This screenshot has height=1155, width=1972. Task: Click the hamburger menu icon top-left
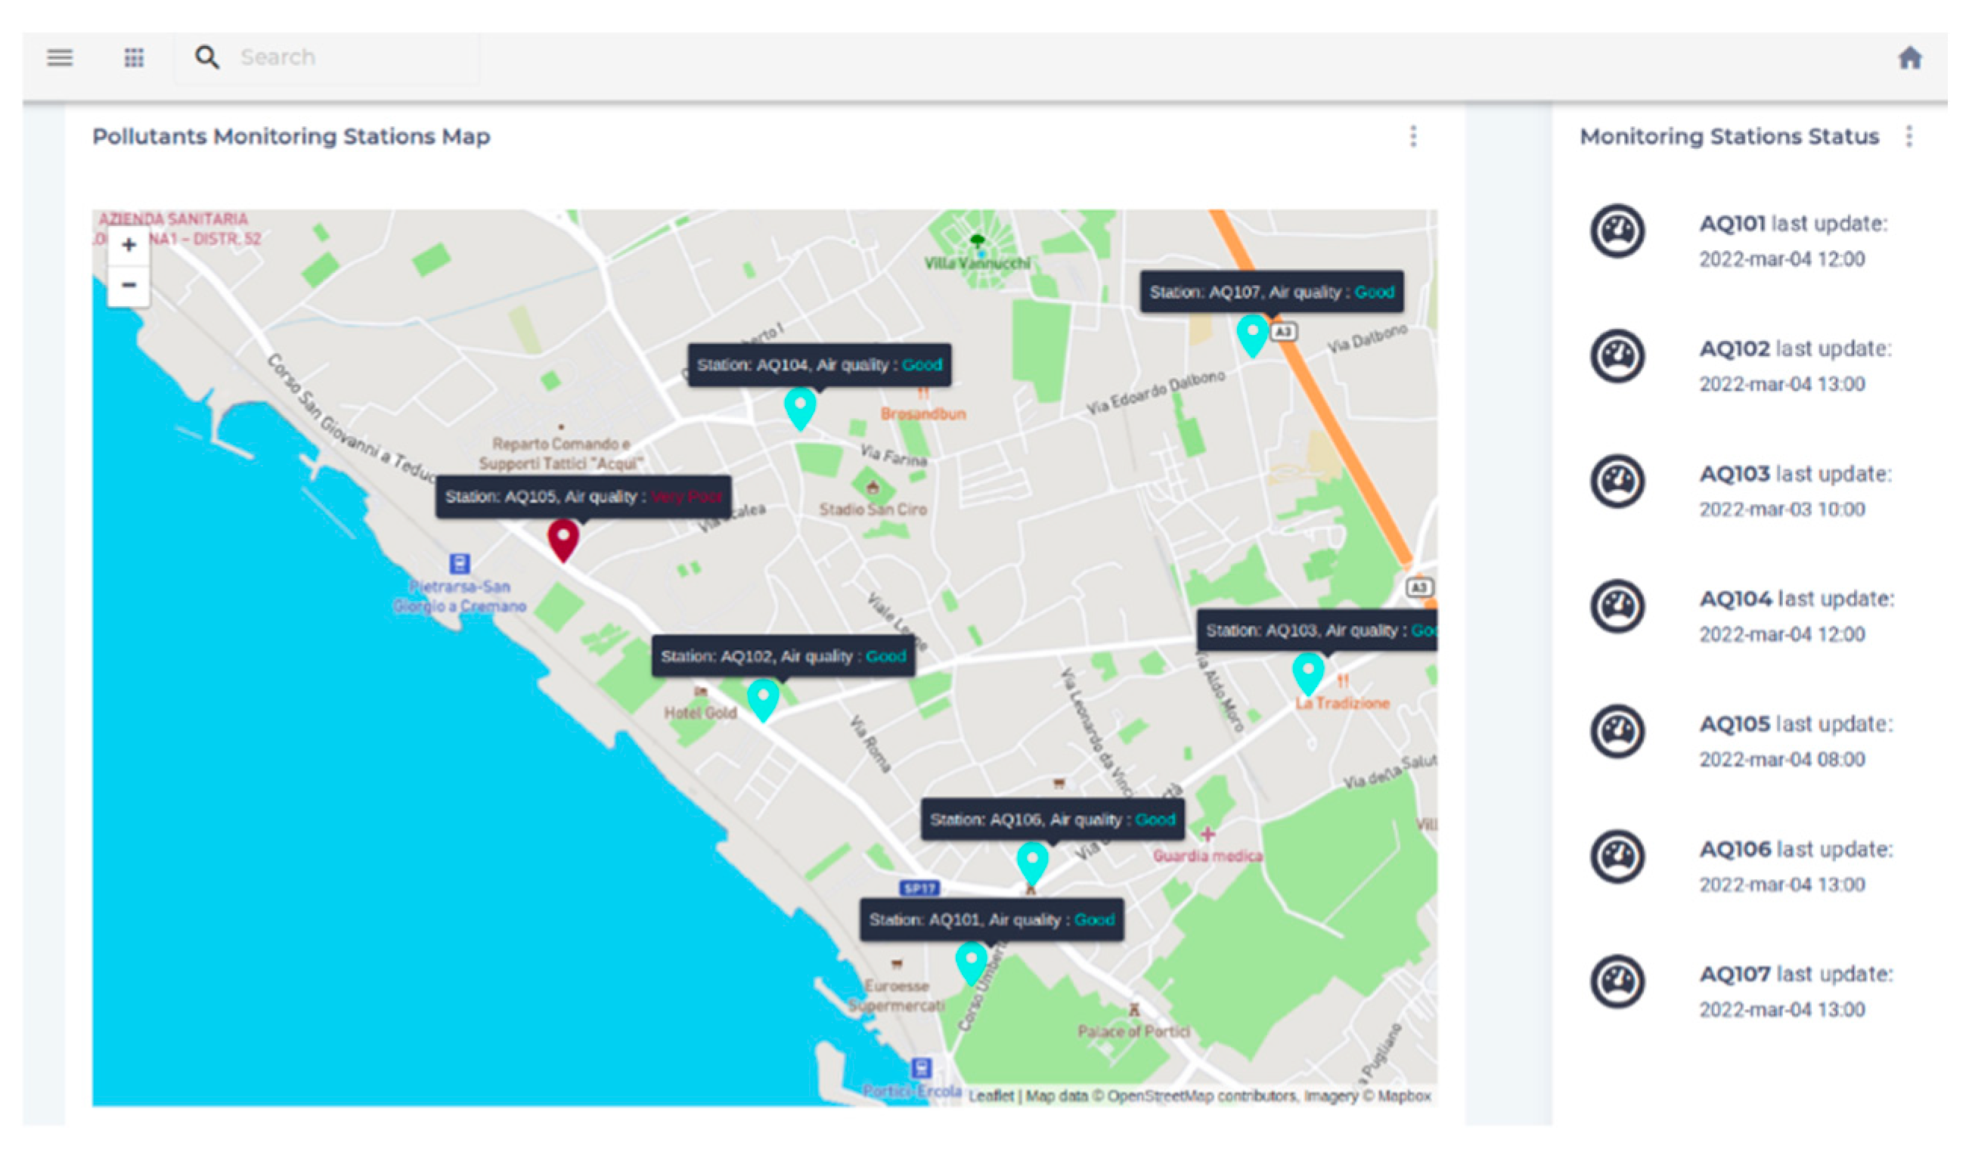(x=59, y=55)
